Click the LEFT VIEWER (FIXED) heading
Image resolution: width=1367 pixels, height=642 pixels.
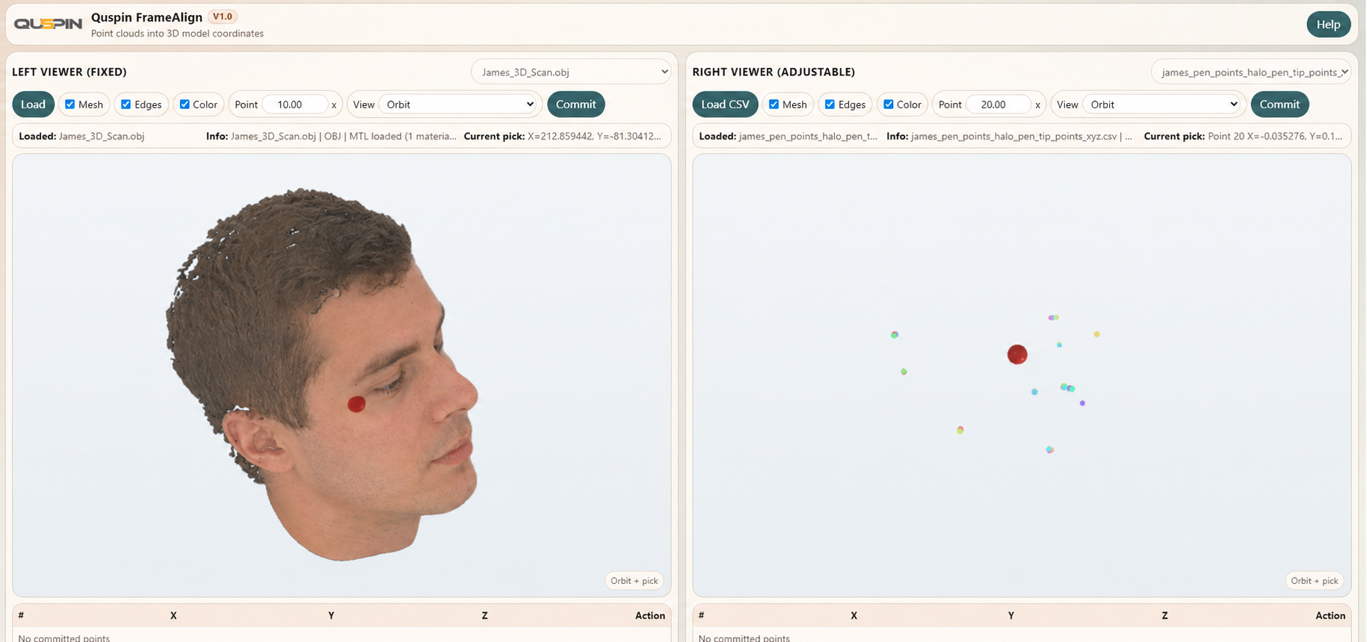click(x=70, y=72)
